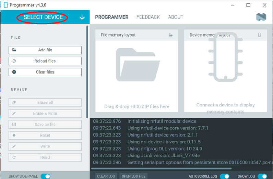273x179 pixels.
Task: Click the chip icon in Device memory layout header
Action: (259, 35)
